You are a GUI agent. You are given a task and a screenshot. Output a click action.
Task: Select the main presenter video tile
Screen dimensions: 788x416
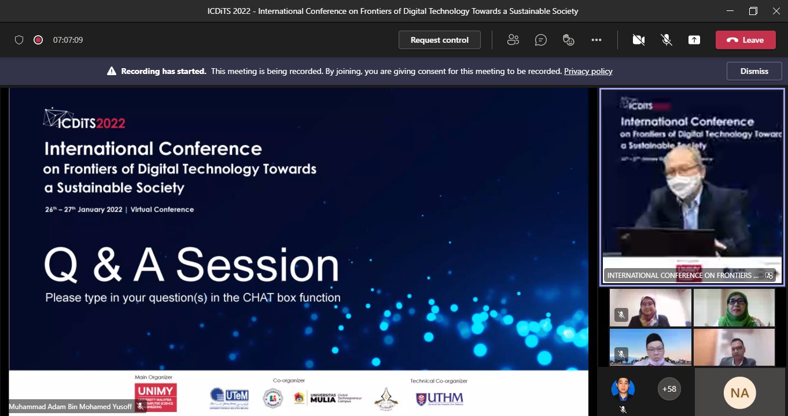(x=692, y=187)
